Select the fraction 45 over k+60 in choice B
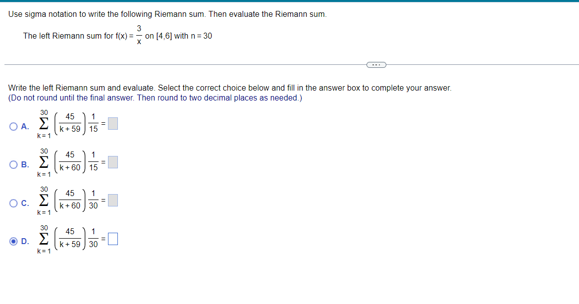Image resolution: width=579 pixels, height=304 pixels. tap(69, 162)
